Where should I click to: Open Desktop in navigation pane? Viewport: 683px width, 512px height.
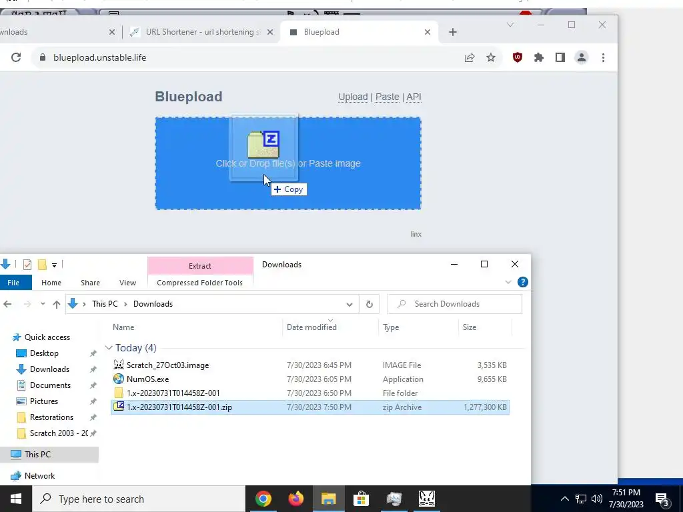coord(44,353)
